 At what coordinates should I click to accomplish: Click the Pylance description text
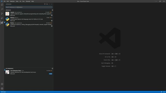pyautogui.click(x=26, y=19)
